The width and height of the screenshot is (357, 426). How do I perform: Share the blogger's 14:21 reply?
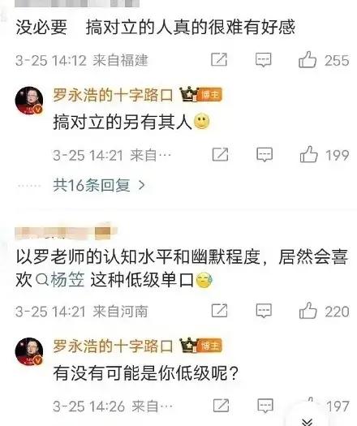pos(220,154)
